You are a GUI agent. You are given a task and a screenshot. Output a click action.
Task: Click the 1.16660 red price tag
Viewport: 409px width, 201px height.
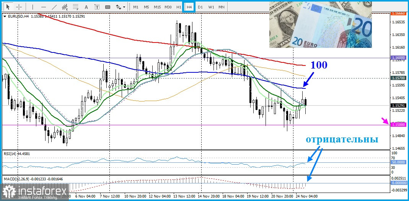click(398, 13)
